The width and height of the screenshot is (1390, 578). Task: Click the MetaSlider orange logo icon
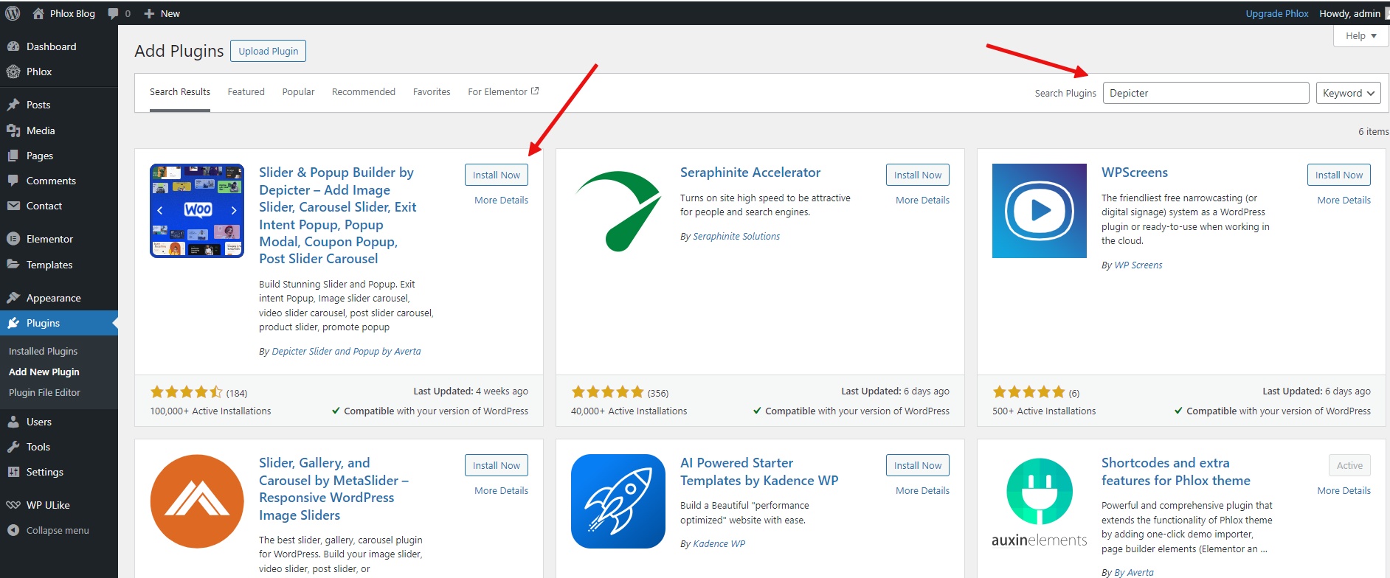point(197,501)
